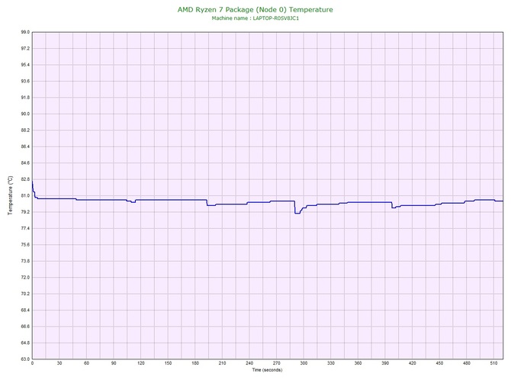
Task: Click the 510 tick on the time axis
Action: pyautogui.click(x=493, y=363)
